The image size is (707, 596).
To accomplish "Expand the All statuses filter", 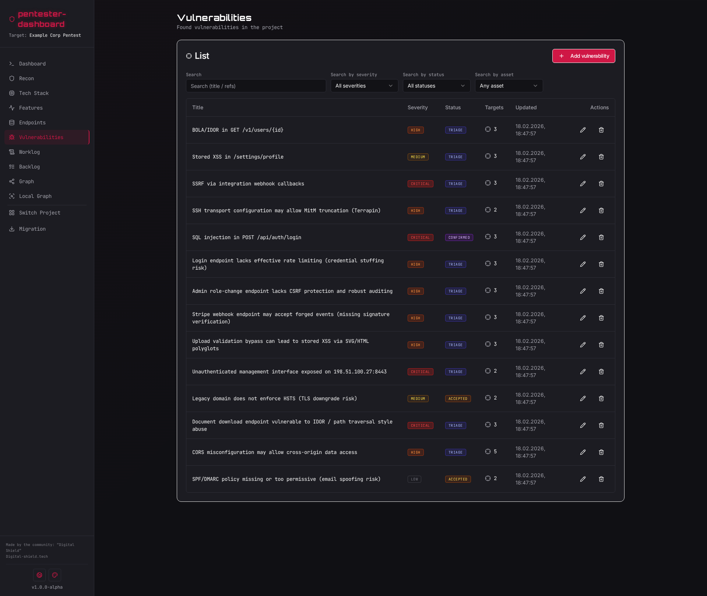I will tap(436, 86).
